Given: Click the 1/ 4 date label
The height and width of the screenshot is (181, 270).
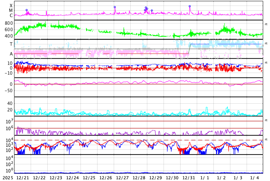Looking at the screenshot, I should click(255, 178).
